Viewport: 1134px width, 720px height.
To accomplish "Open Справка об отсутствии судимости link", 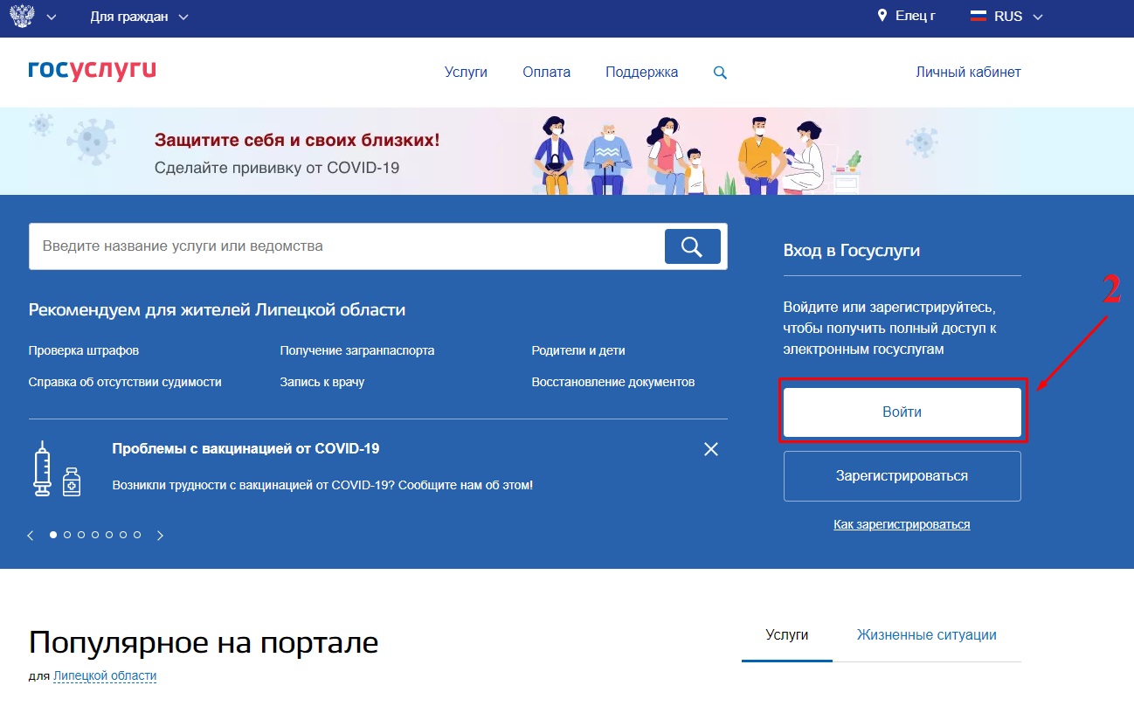I will click(x=125, y=382).
